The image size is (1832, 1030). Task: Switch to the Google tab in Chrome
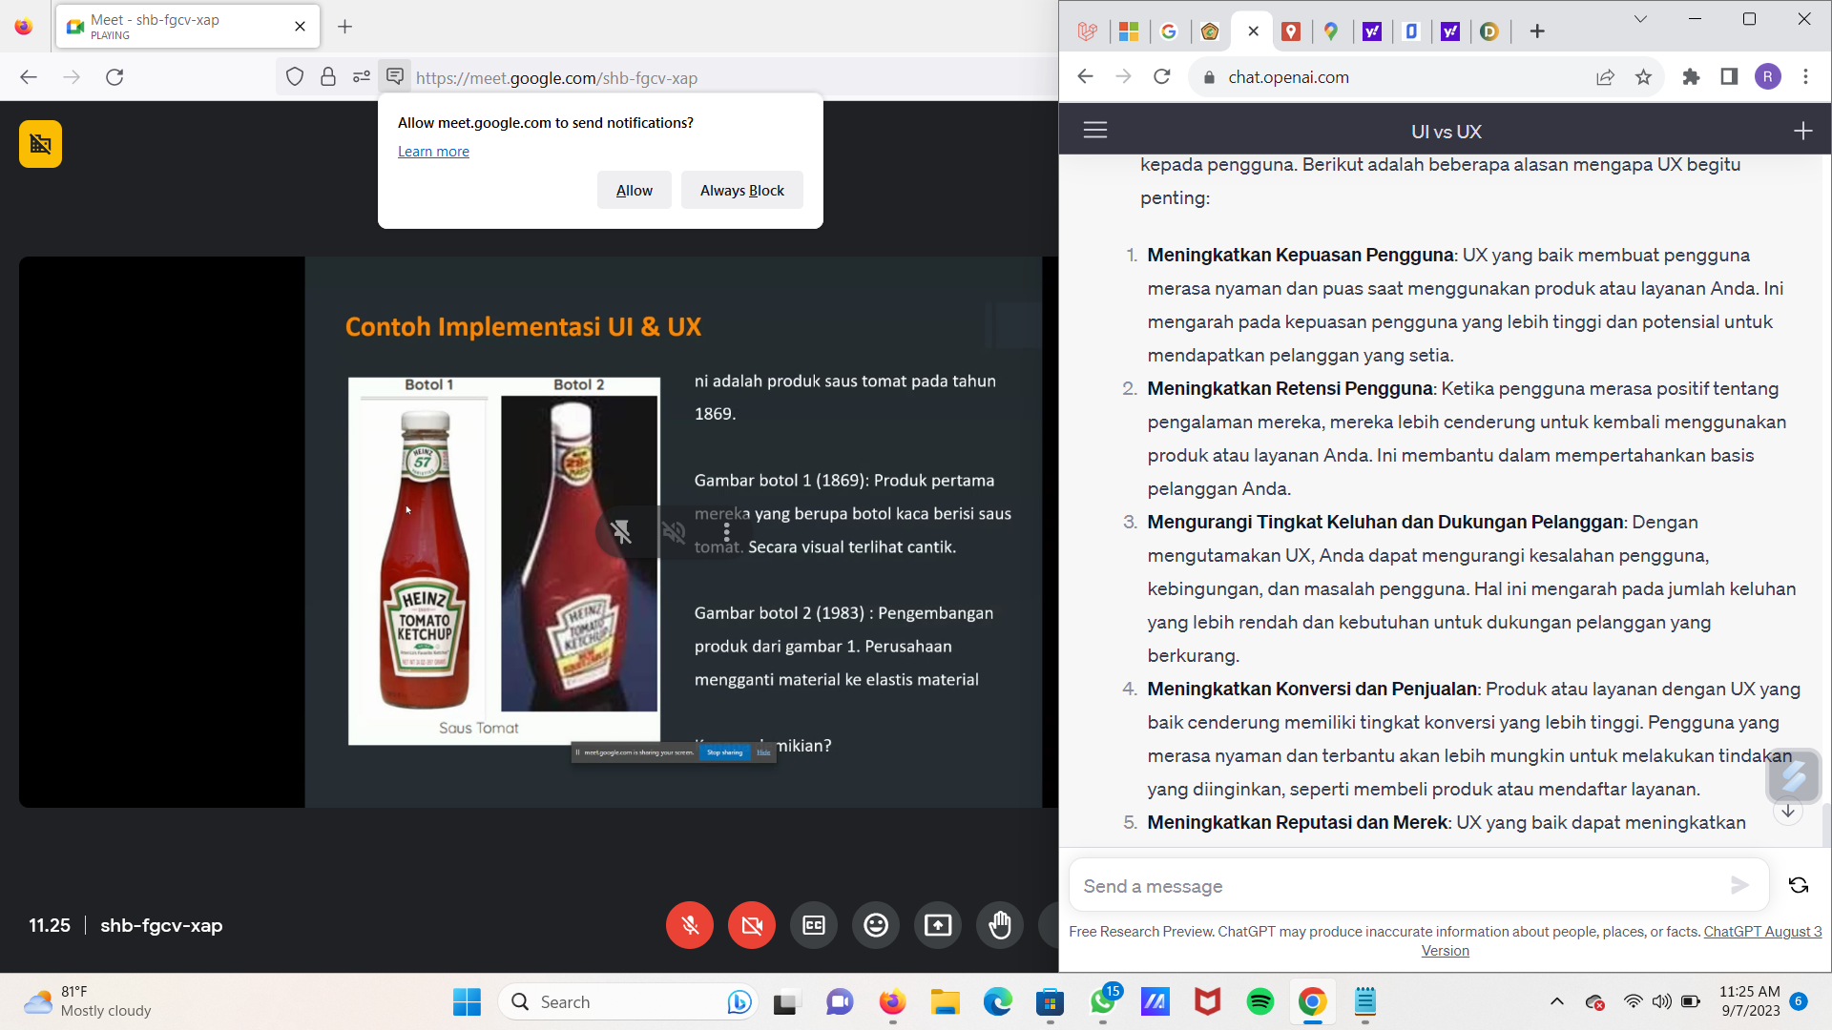tap(1169, 31)
